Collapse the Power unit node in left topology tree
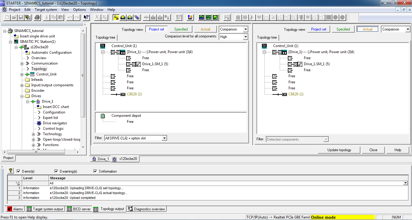Screen dimensions: 412x220 [x=103, y=52]
